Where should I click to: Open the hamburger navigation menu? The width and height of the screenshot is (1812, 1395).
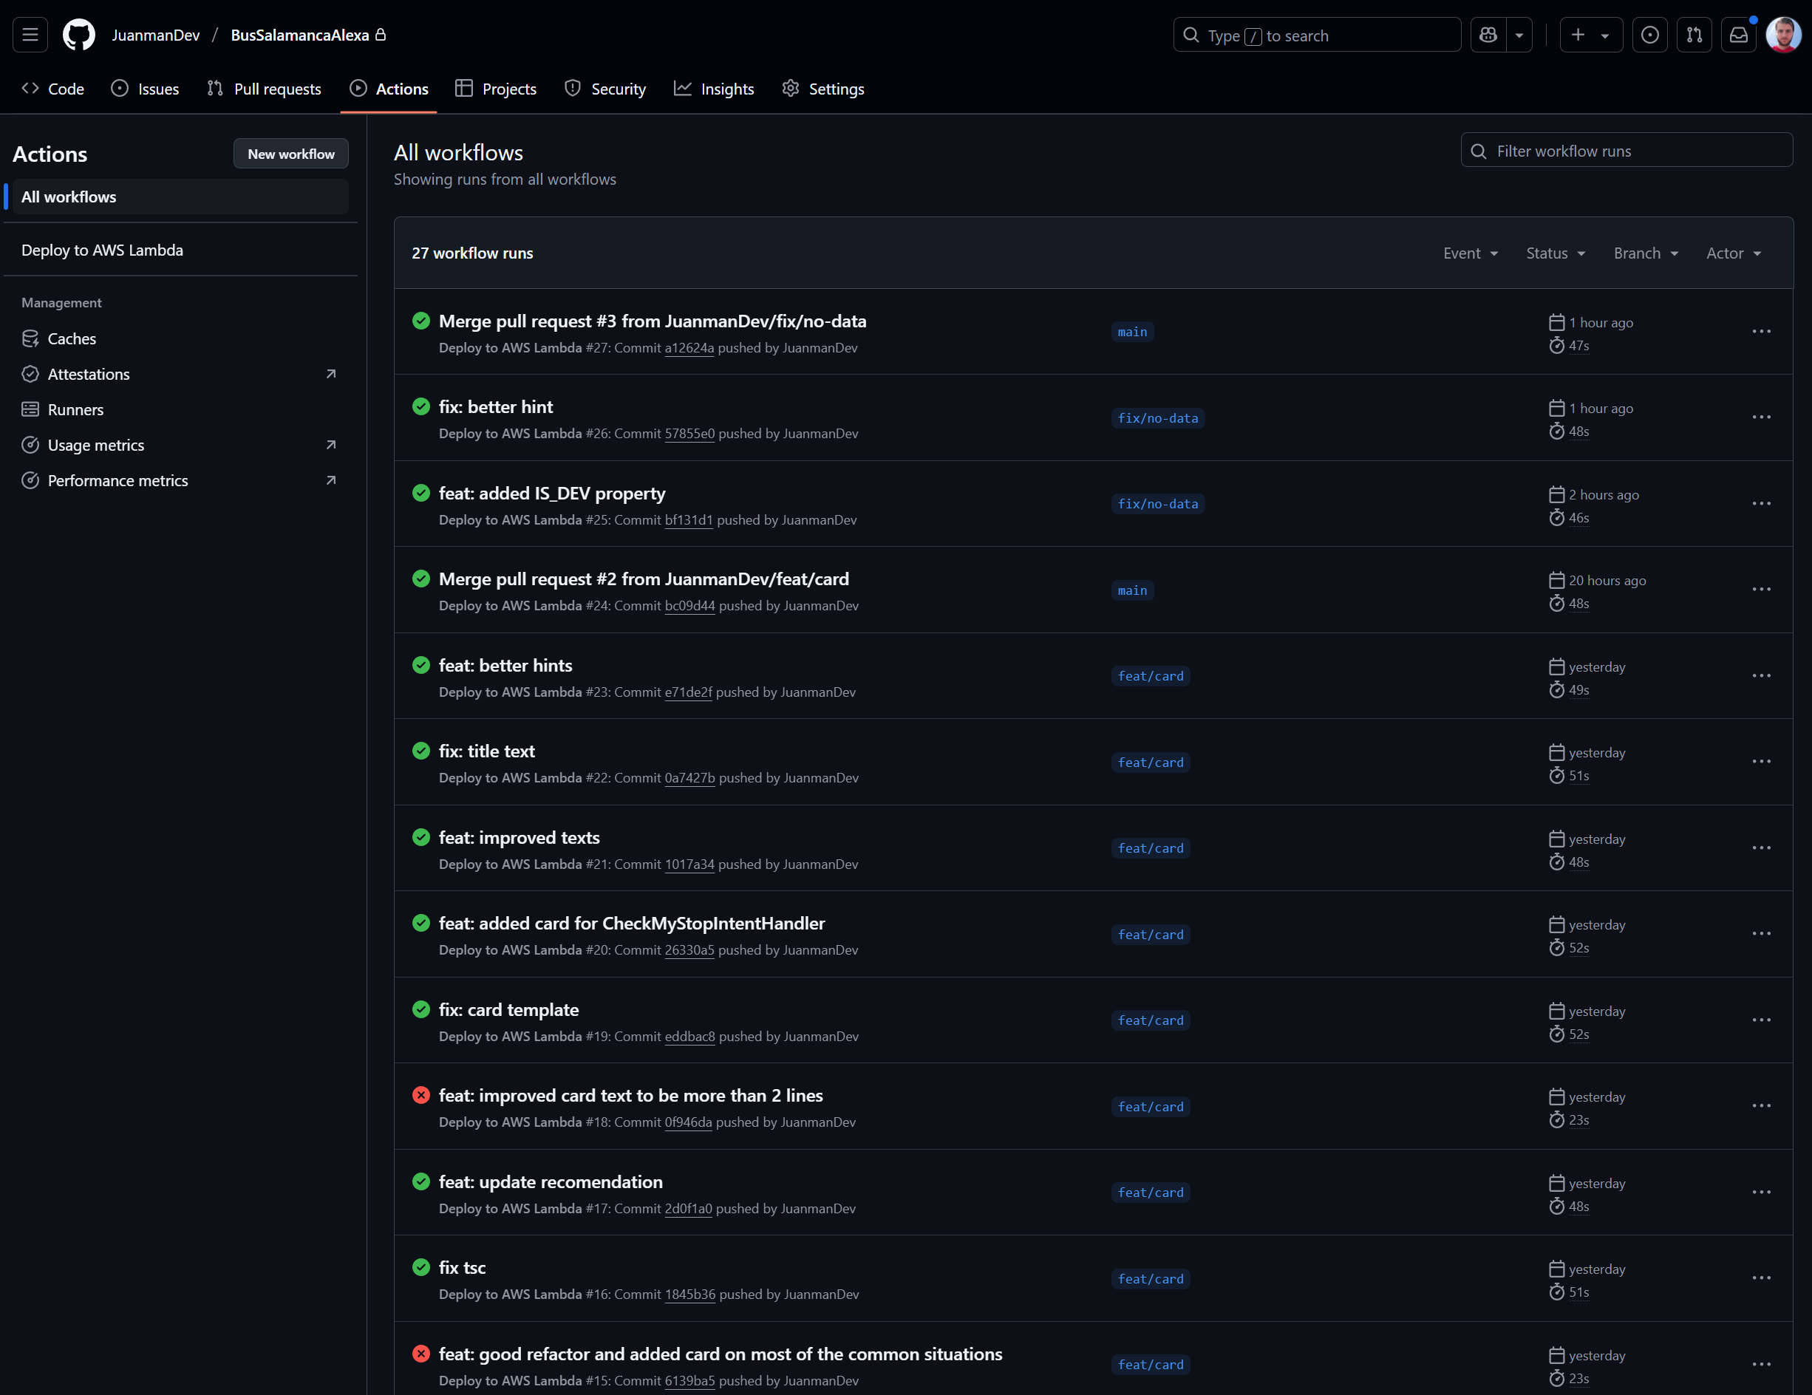click(30, 35)
